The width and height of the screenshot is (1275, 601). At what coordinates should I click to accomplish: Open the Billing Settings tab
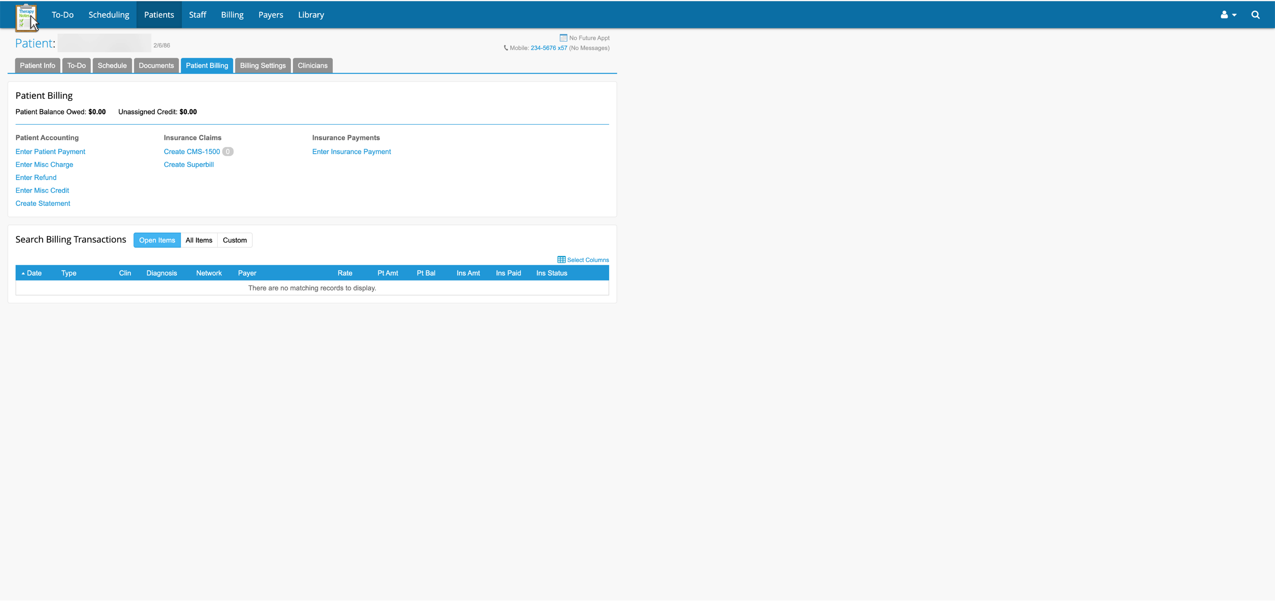click(x=263, y=65)
